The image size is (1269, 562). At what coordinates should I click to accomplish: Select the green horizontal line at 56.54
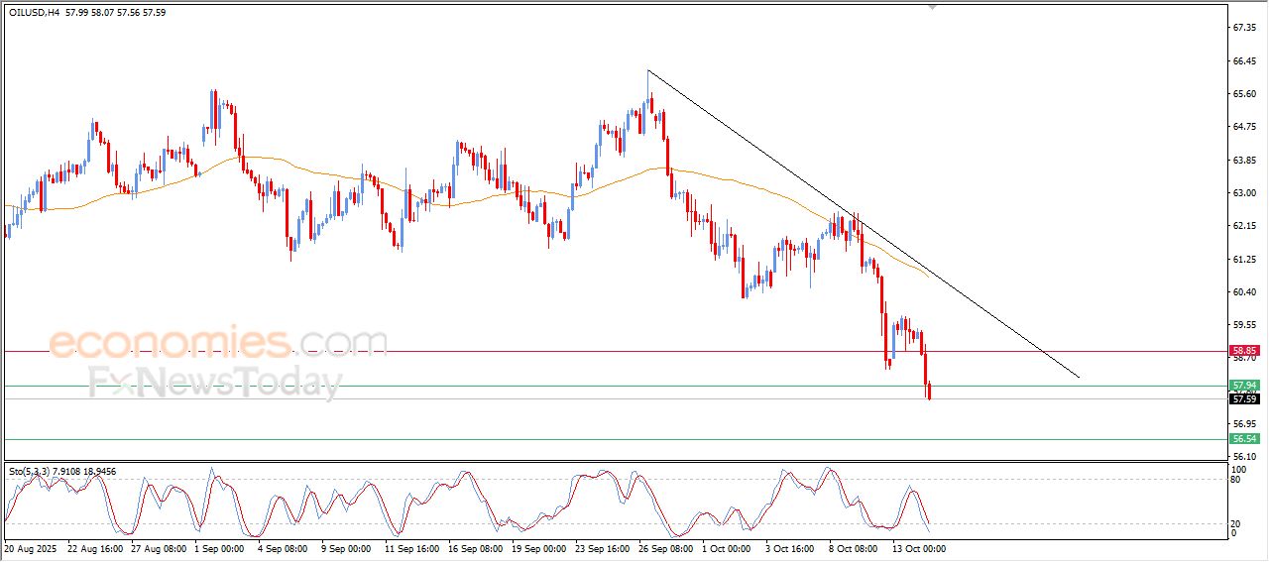(496, 439)
